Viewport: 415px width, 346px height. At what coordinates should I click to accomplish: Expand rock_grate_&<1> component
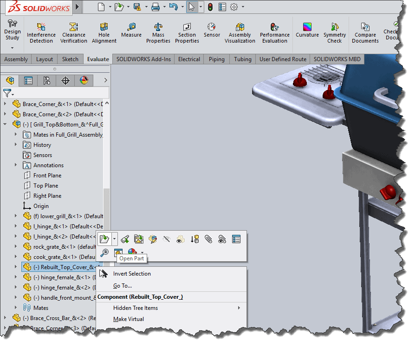[16, 246]
